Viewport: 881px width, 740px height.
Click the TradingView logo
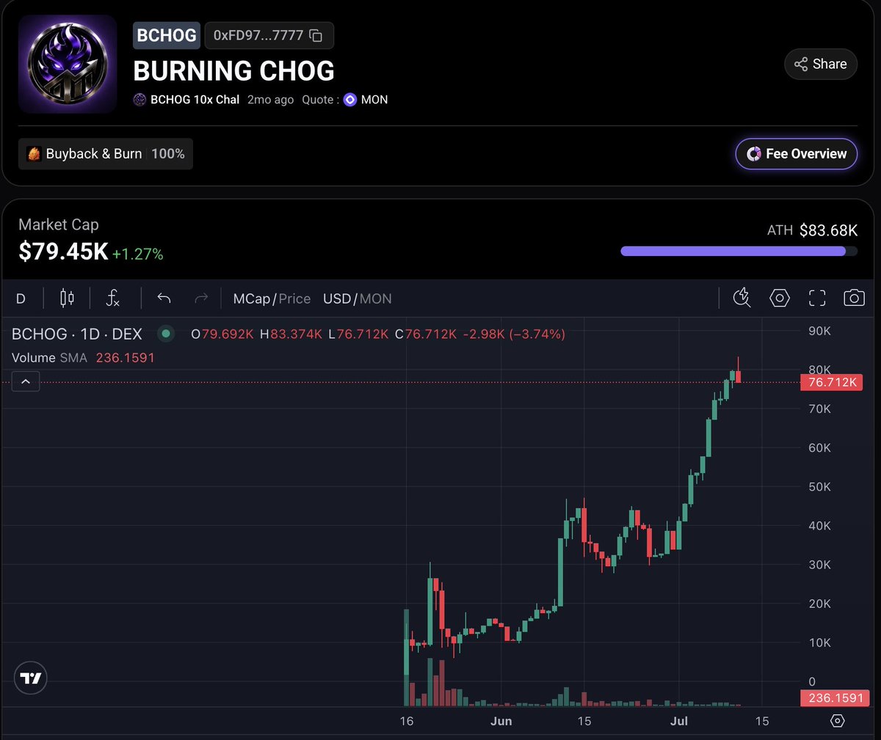tap(31, 678)
